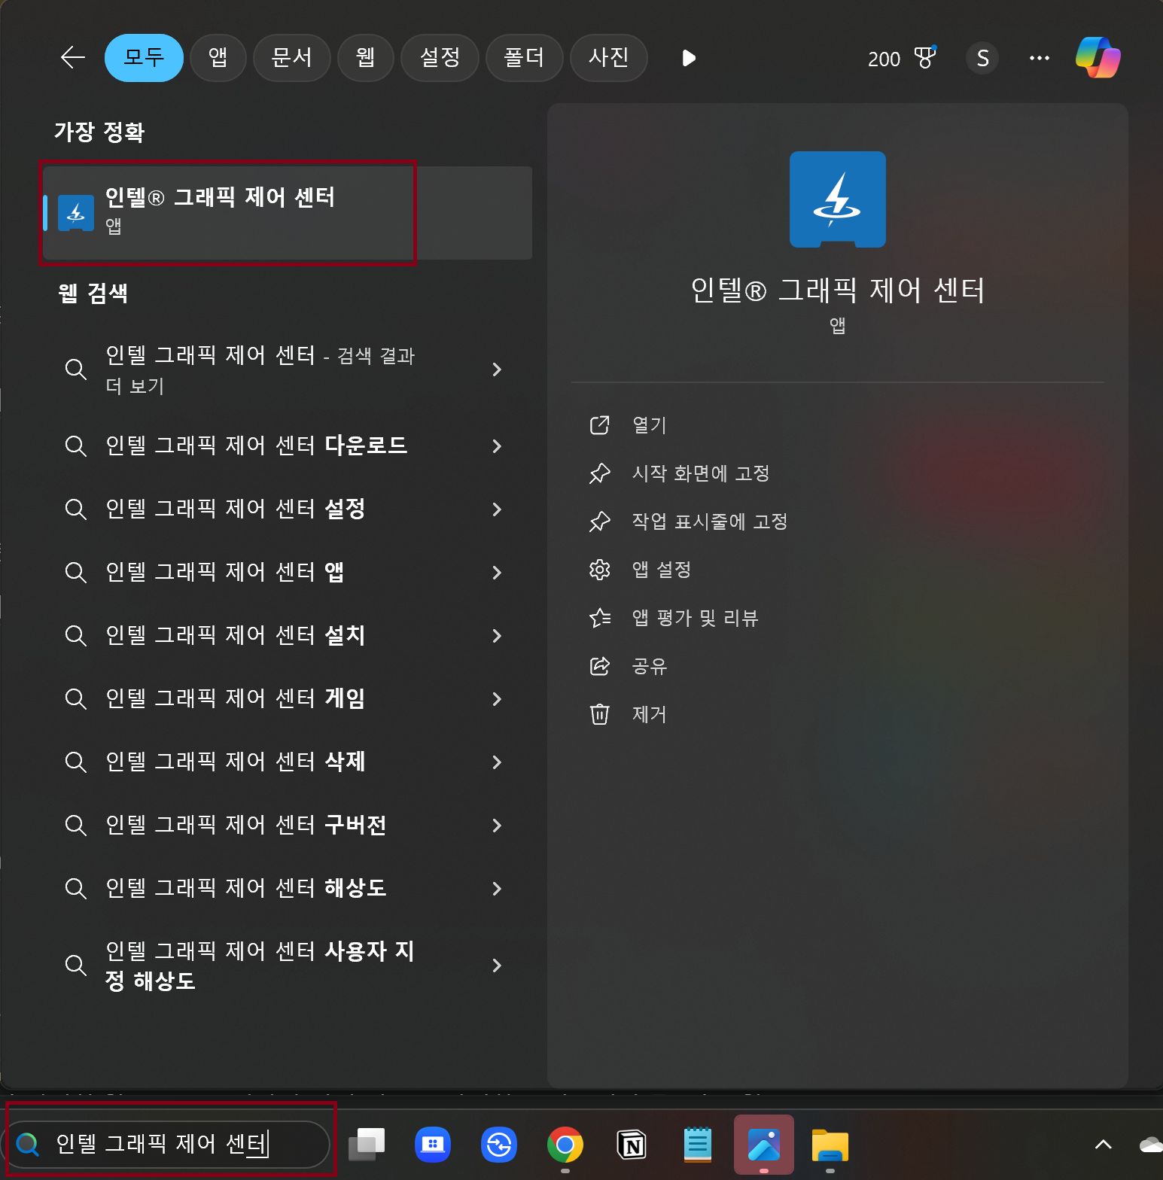
Task: Expand the 설치 suggestion chevron
Action: 497,636
